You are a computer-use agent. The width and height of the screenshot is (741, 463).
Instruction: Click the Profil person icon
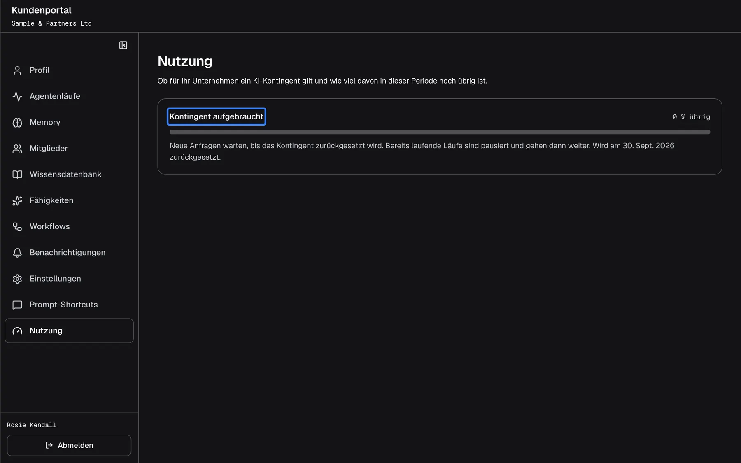(17, 70)
